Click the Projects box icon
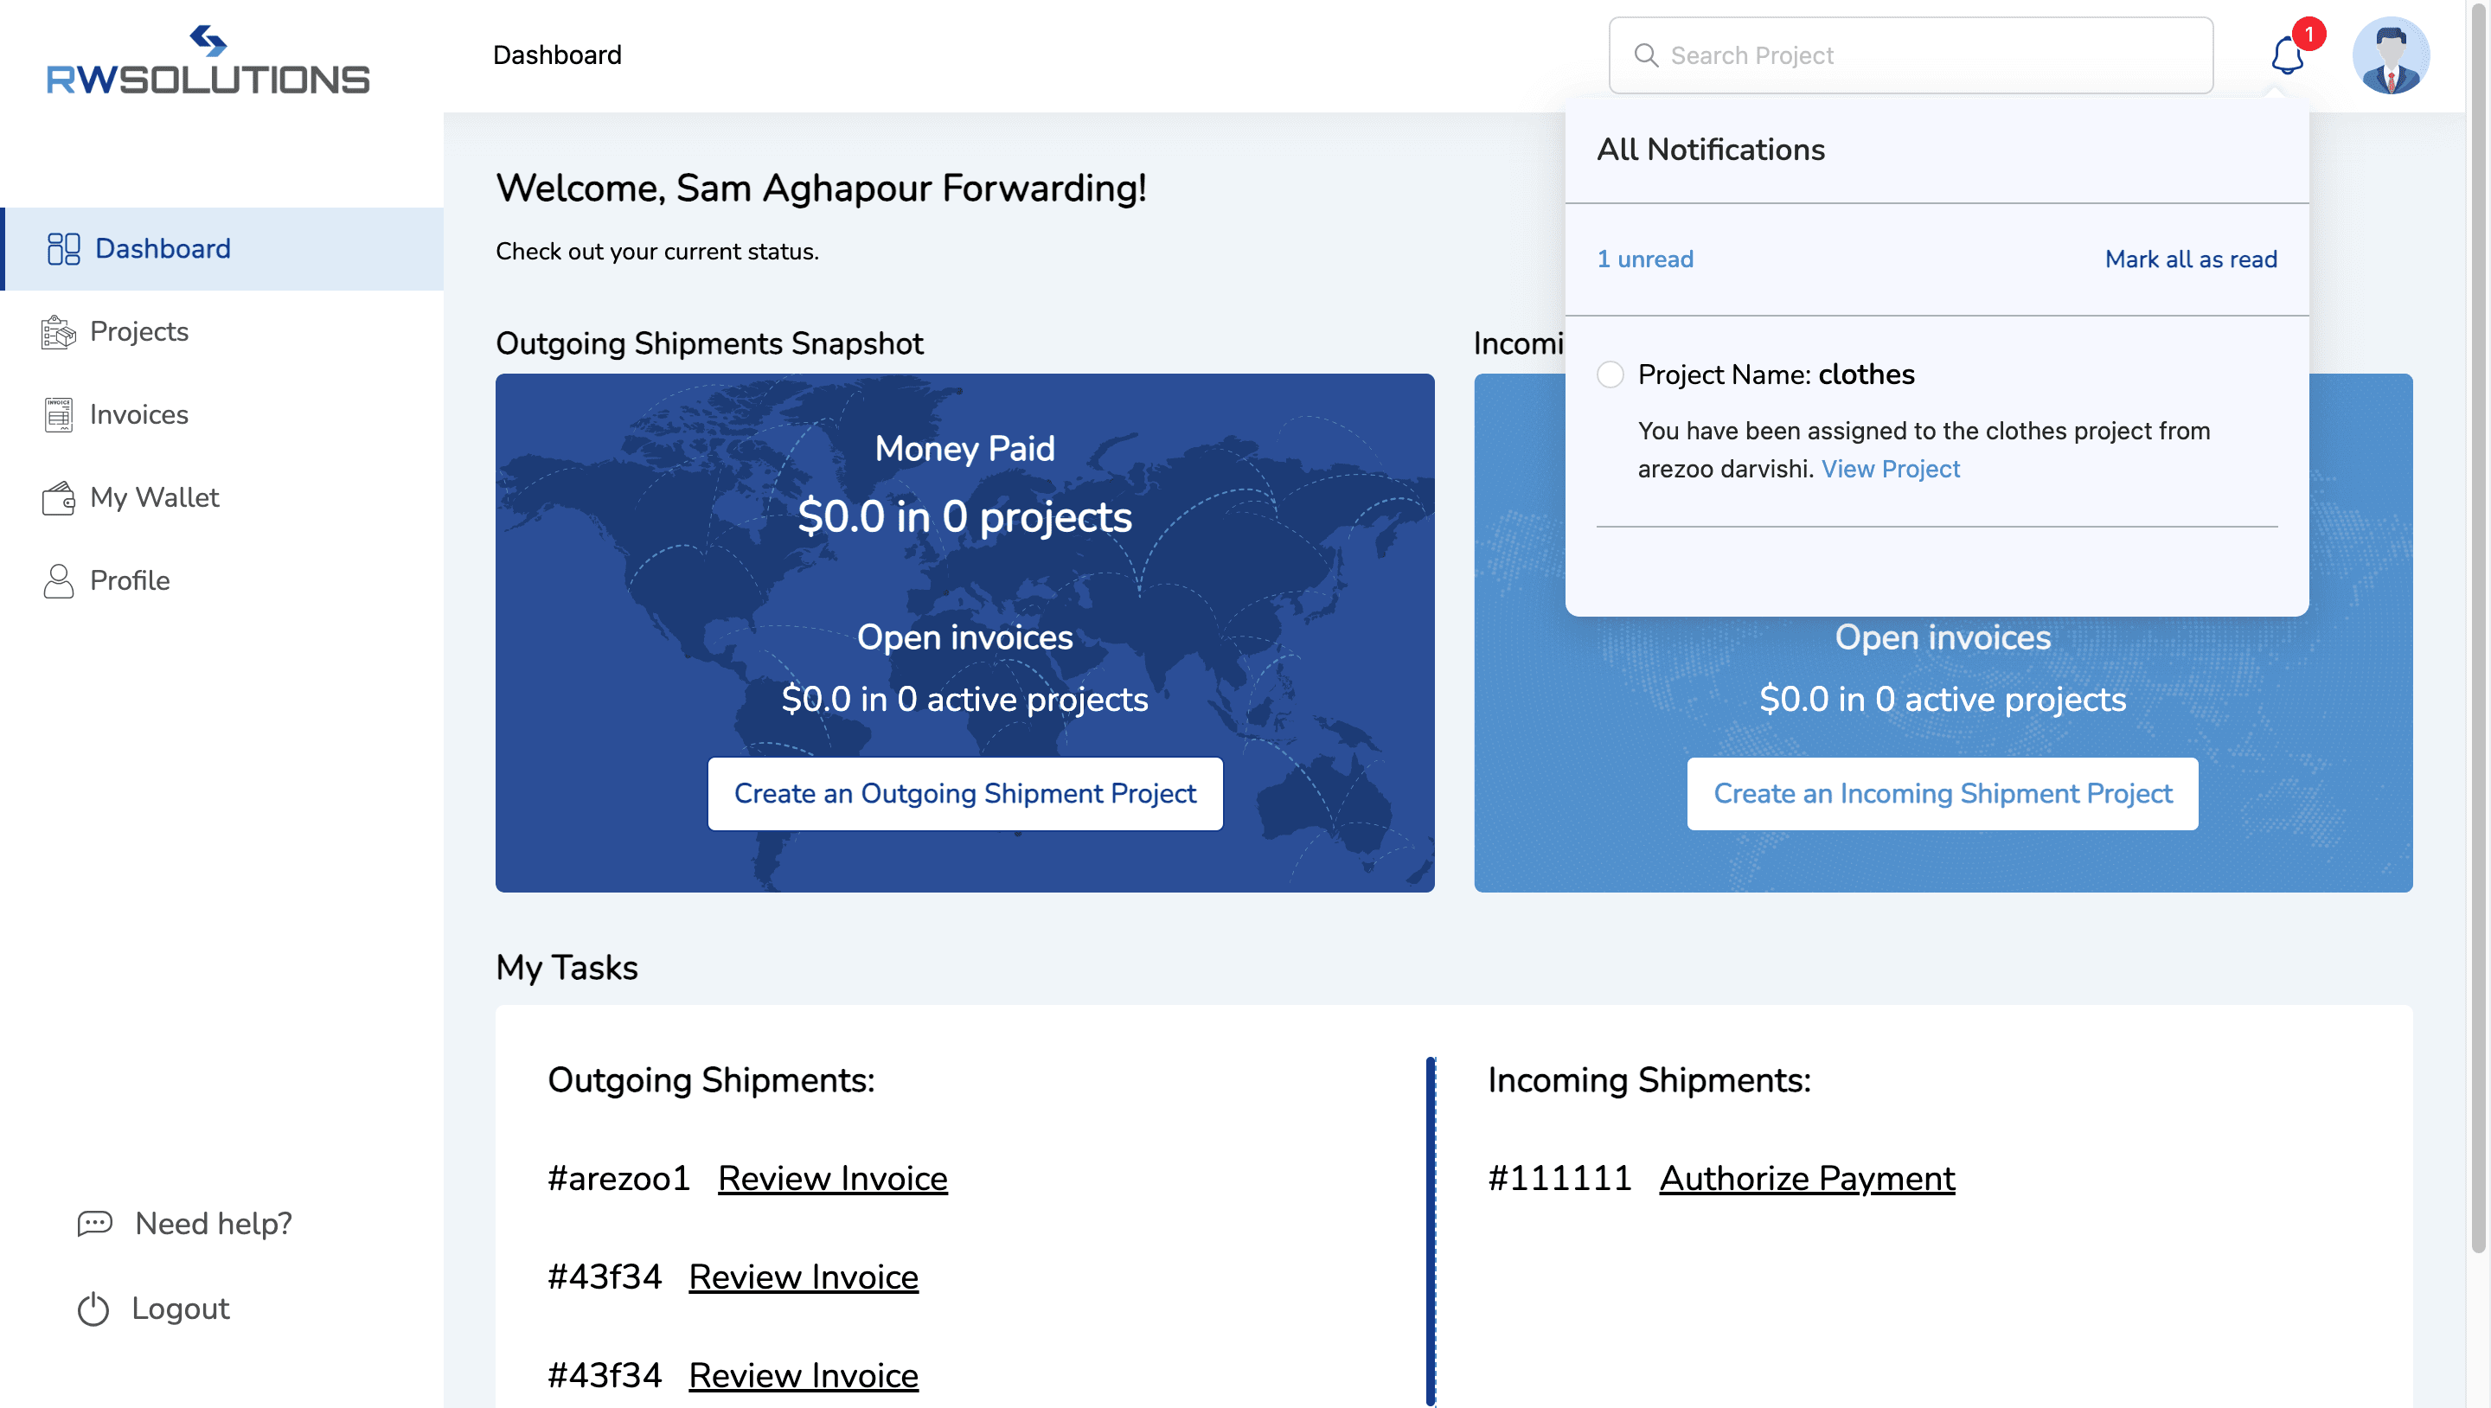The height and width of the screenshot is (1408, 2491). 58,332
